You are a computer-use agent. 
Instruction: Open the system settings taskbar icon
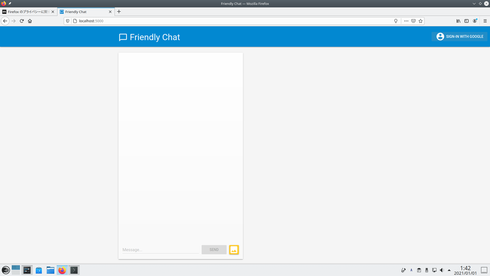tap(27, 270)
